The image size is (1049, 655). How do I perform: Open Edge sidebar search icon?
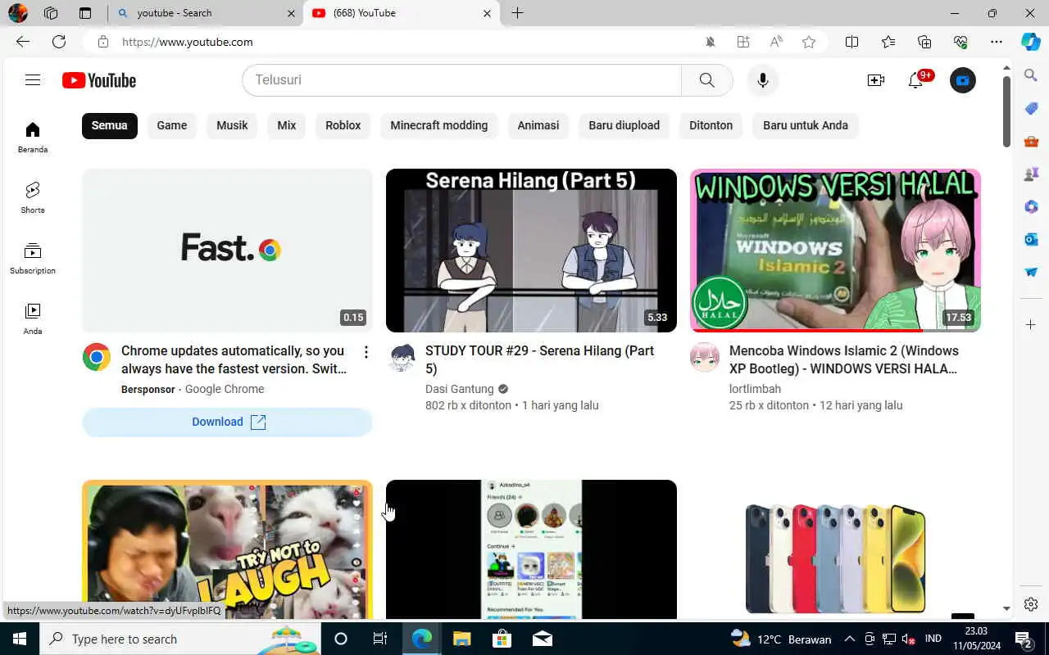click(1031, 75)
